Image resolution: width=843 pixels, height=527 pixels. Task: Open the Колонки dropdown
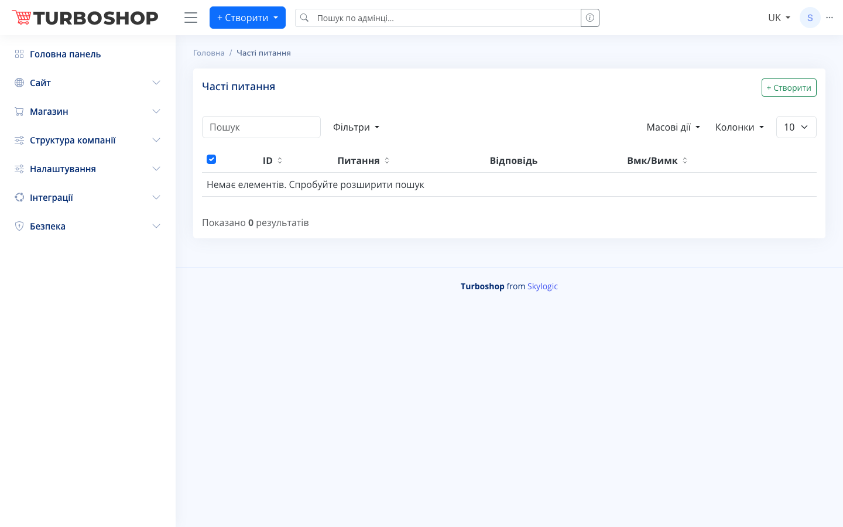[x=740, y=127]
